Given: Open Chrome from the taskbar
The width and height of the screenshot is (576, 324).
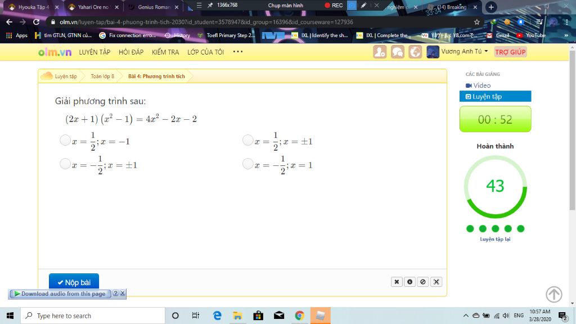Looking at the screenshot, I should [299, 316].
